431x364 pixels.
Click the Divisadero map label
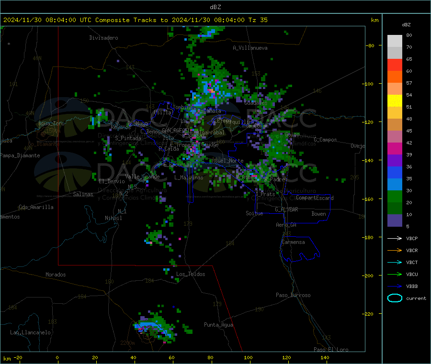(103, 38)
